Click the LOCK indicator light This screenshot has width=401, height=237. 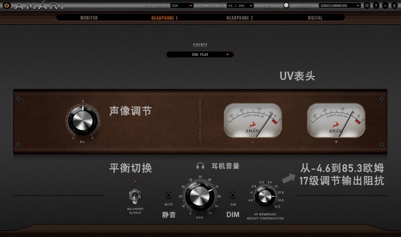[286, 5]
